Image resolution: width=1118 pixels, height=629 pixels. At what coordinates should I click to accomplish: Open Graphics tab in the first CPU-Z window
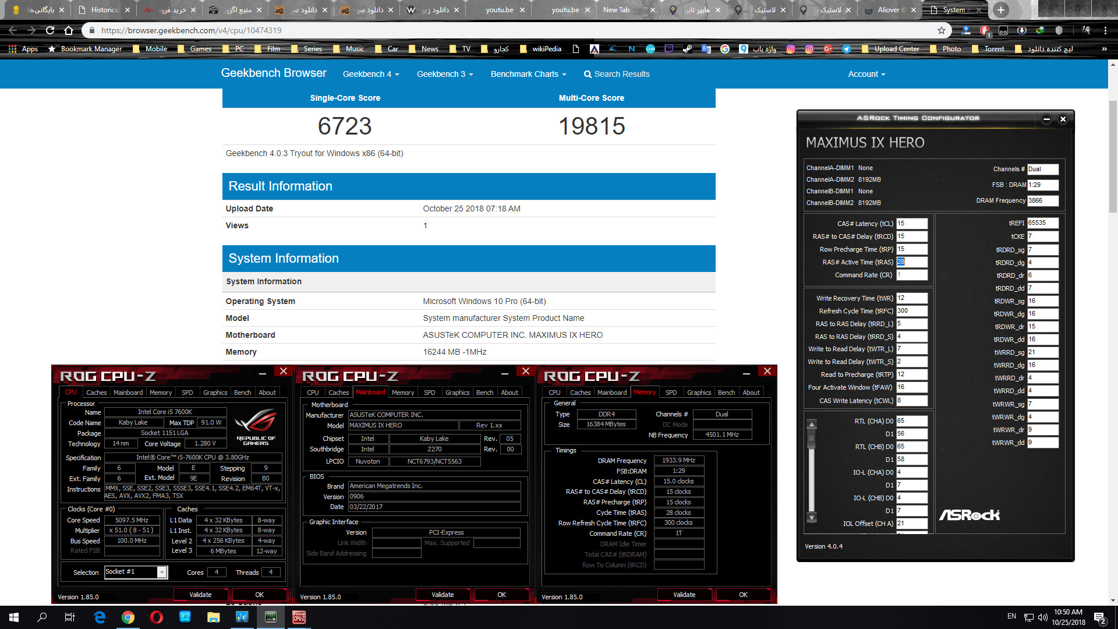[215, 393]
